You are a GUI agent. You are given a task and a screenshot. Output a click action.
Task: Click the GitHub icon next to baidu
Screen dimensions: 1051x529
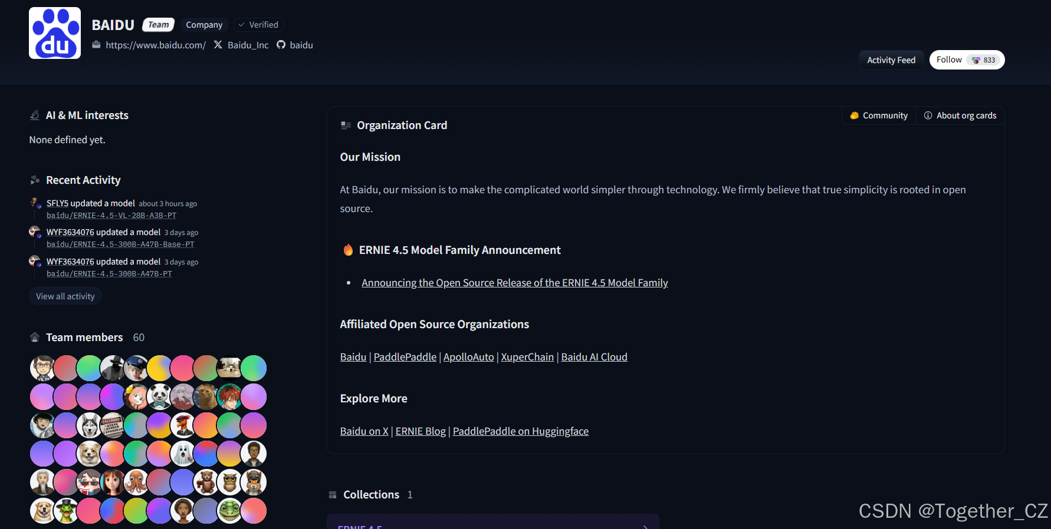[281, 45]
